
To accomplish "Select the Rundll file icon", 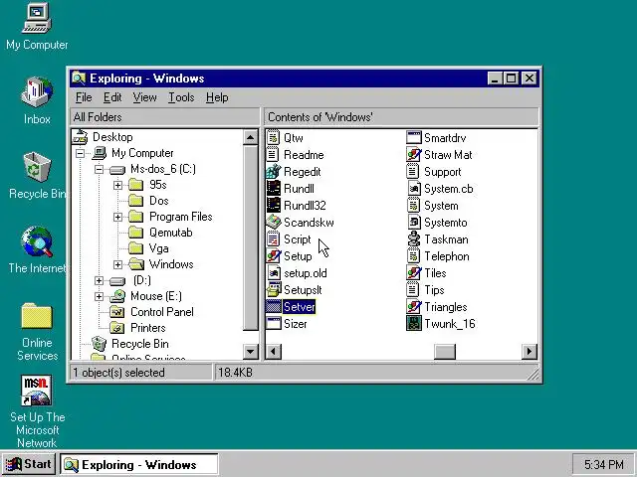I will point(273,189).
